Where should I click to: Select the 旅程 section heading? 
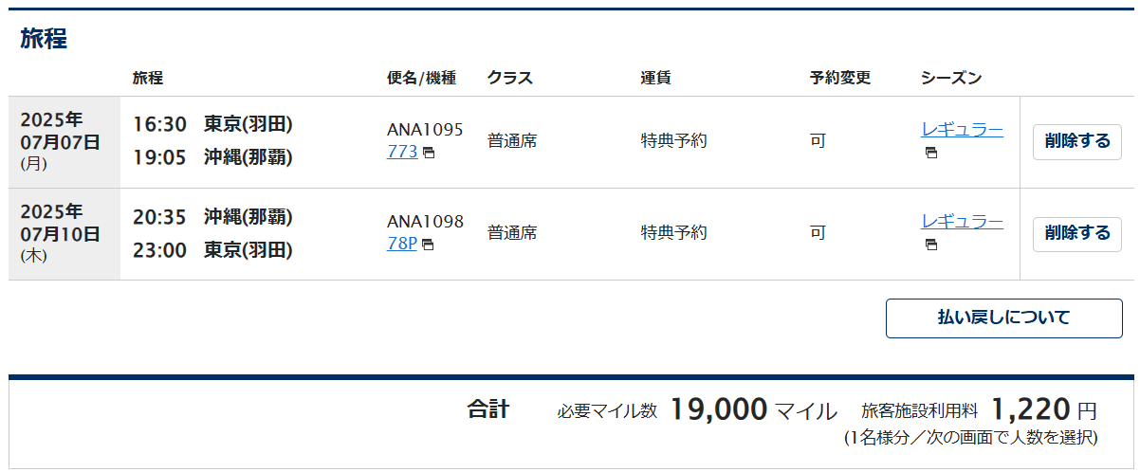[x=44, y=39]
